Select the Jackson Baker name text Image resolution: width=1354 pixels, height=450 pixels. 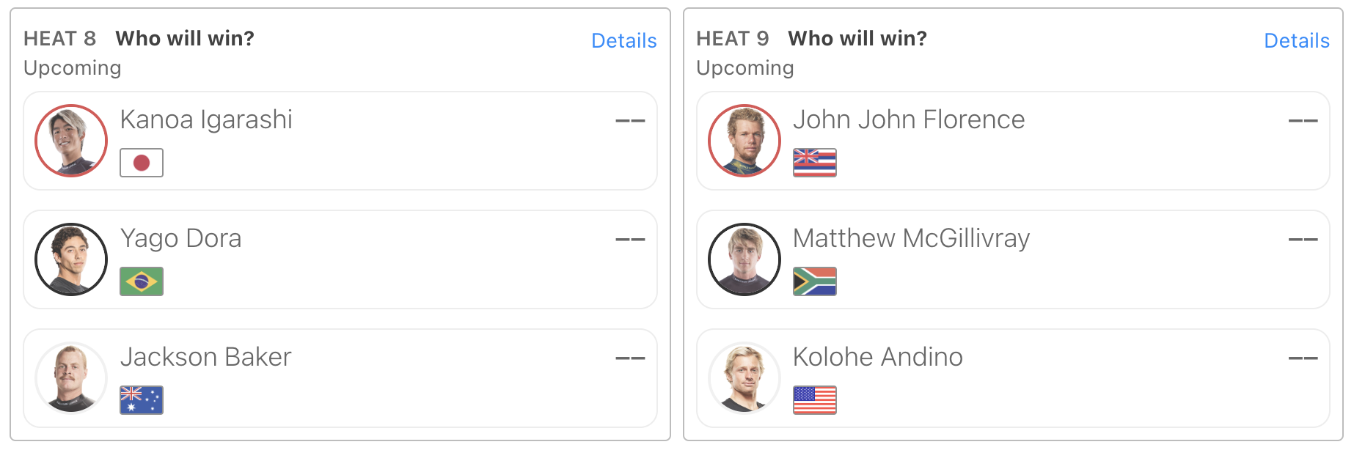(x=206, y=357)
